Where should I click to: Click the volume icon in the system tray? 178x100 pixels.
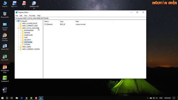click(x=157, y=98)
